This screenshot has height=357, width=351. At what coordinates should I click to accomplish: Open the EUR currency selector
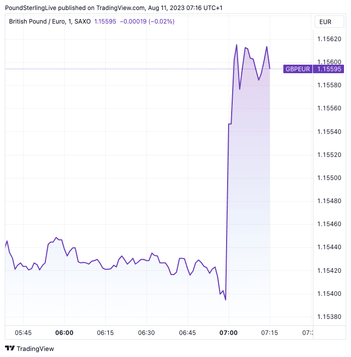(x=325, y=22)
